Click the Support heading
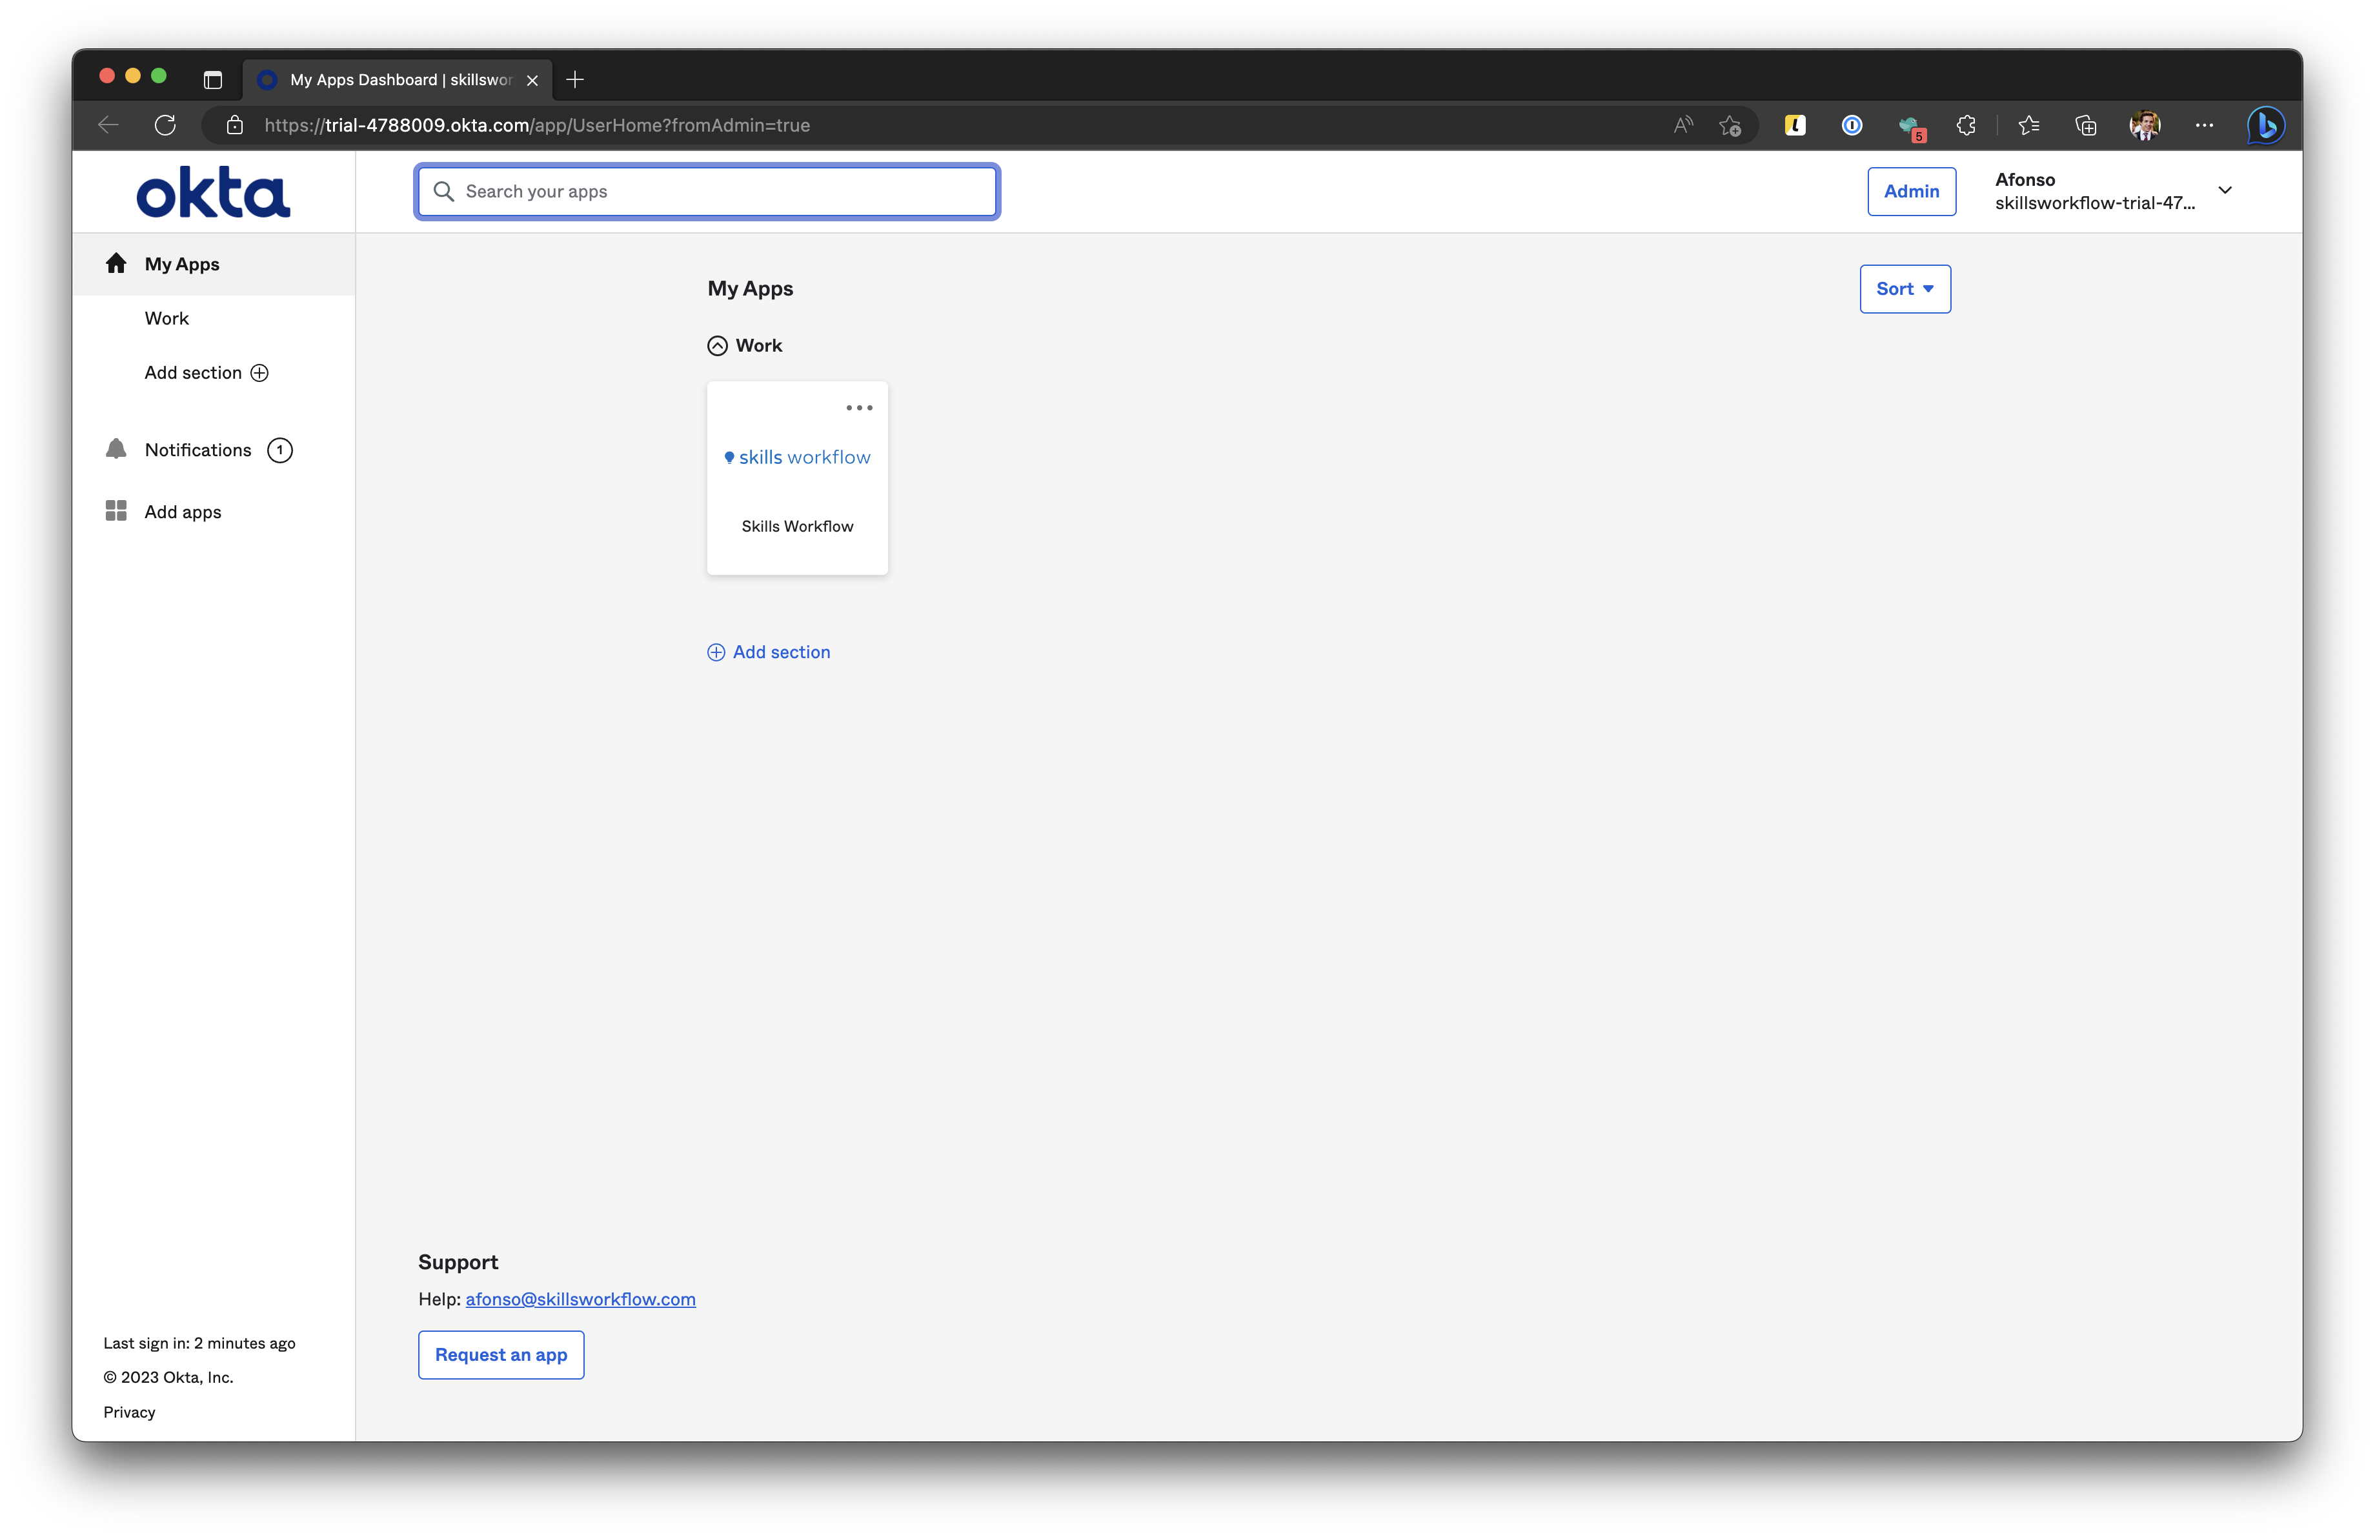This screenshot has height=1537, width=2375. [458, 1261]
